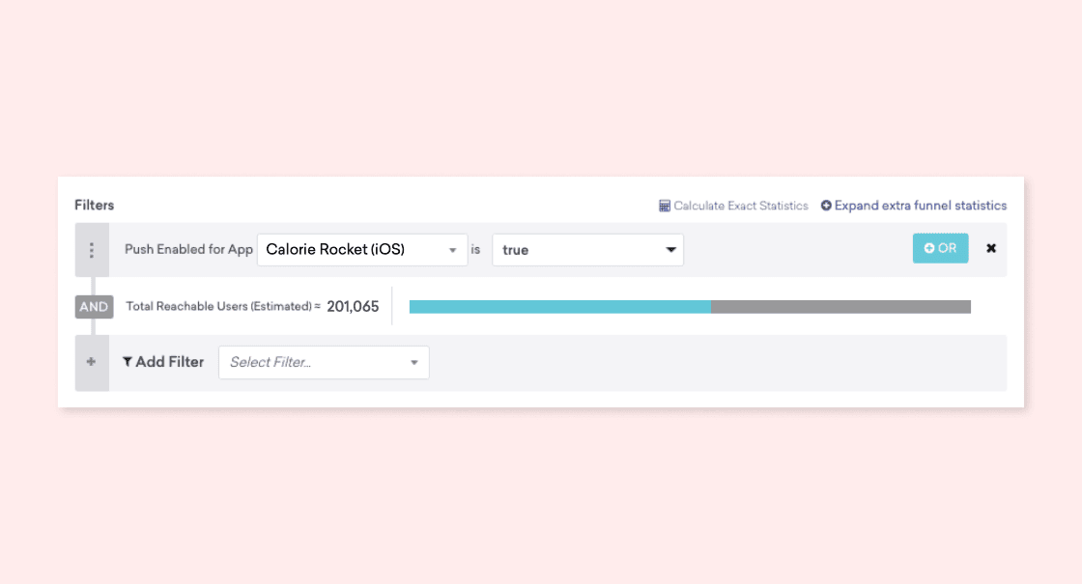The width and height of the screenshot is (1082, 584).
Task: Click the caret on the true dropdown
Action: 670,251
